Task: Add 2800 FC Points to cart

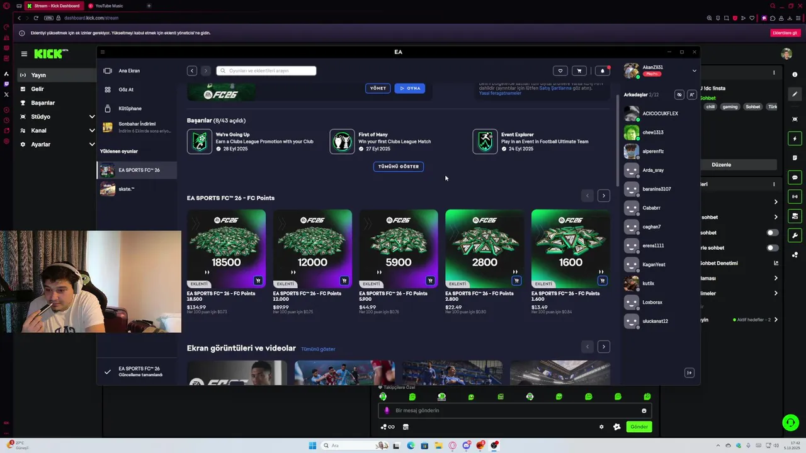Action: [516, 281]
